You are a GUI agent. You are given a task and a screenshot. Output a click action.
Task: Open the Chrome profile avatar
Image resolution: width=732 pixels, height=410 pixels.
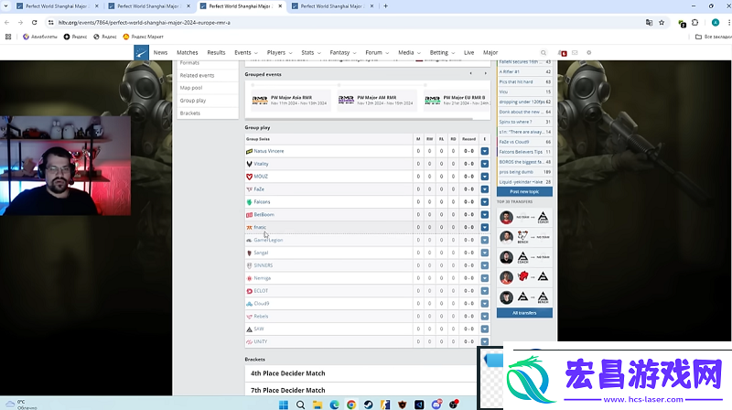716,22
